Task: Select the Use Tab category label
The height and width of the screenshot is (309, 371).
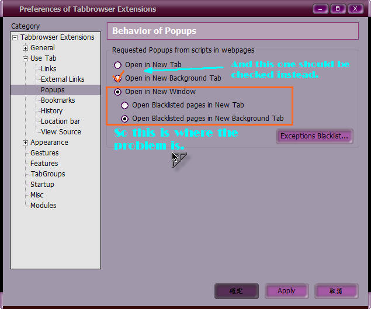Action: [43, 58]
